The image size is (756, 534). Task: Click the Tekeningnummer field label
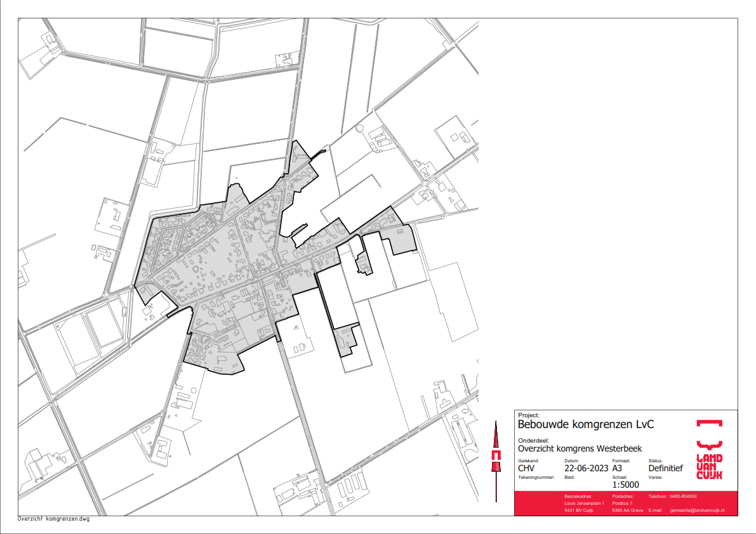[536, 477]
